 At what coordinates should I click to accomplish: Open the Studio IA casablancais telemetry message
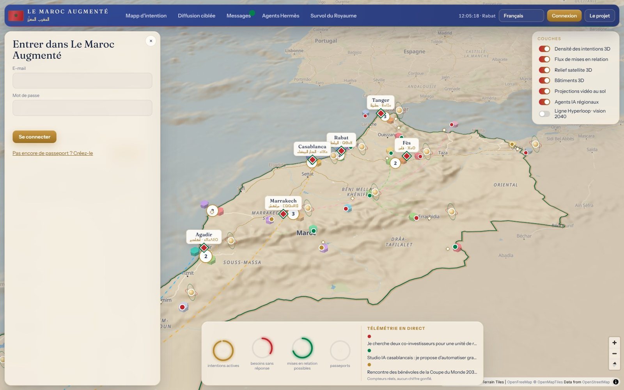[422, 358]
